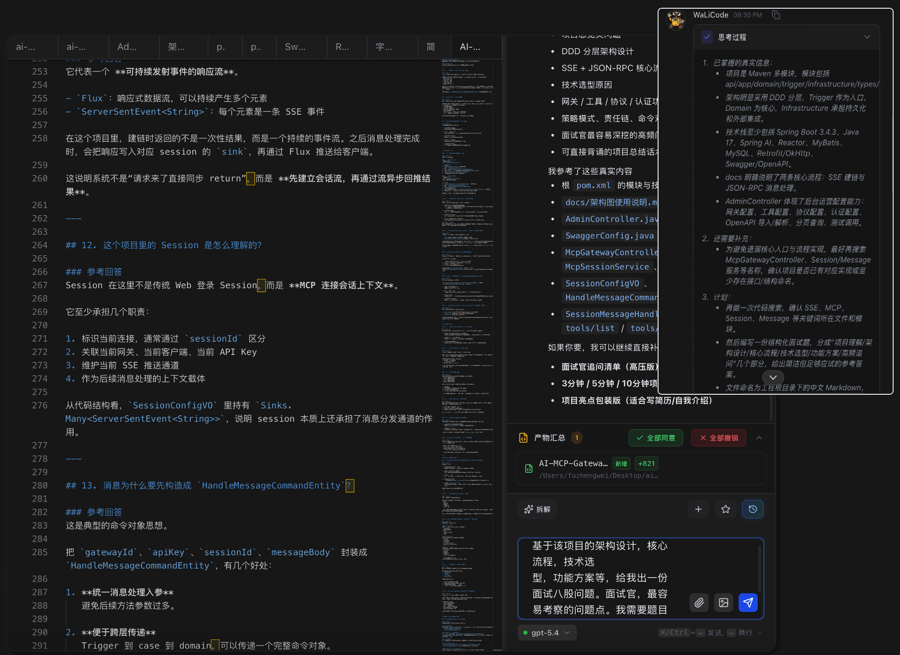Switch to the Ad... editor tab

click(x=127, y=47)
